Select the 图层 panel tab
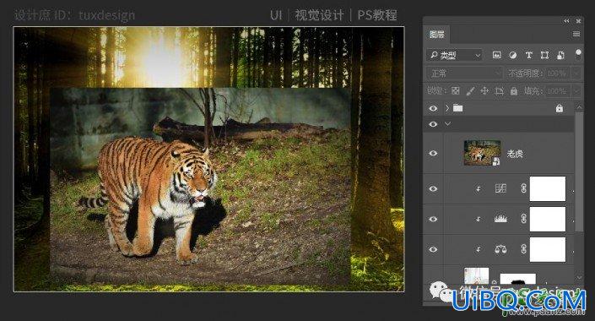 (437, 35)
